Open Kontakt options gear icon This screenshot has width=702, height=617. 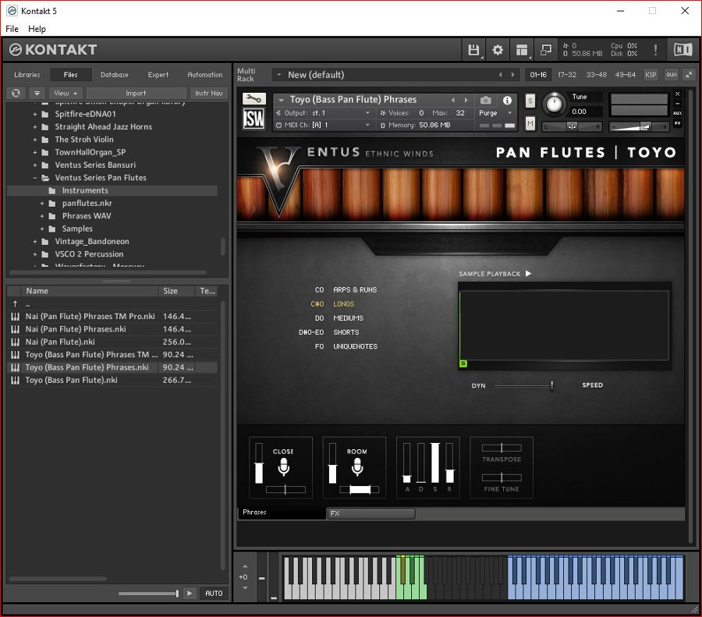[x=498, y=50]
